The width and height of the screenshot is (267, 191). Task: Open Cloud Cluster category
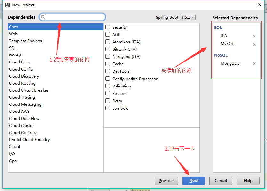[x=56, y=125]
